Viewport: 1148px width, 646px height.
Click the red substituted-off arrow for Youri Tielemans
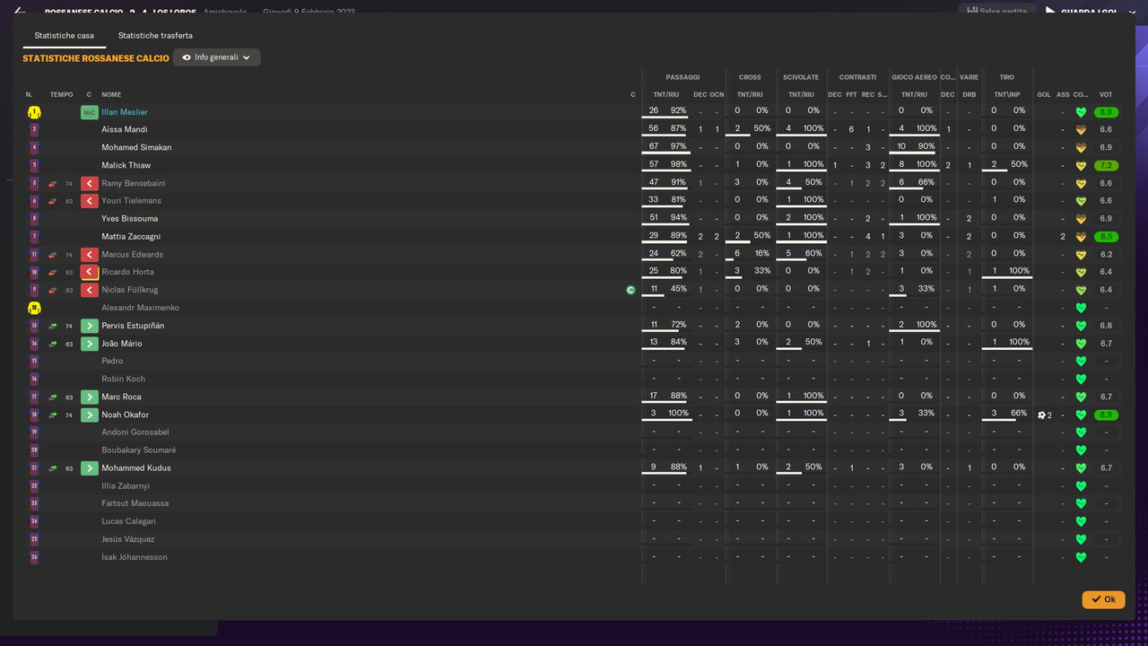pos(89,201)
